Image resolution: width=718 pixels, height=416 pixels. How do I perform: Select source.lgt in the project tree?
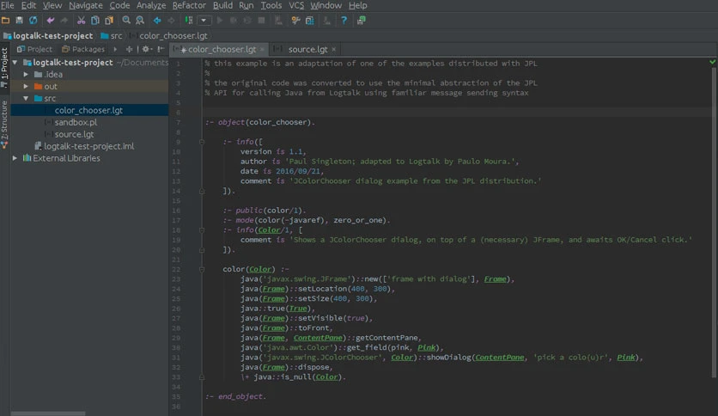tap(74, 134)
